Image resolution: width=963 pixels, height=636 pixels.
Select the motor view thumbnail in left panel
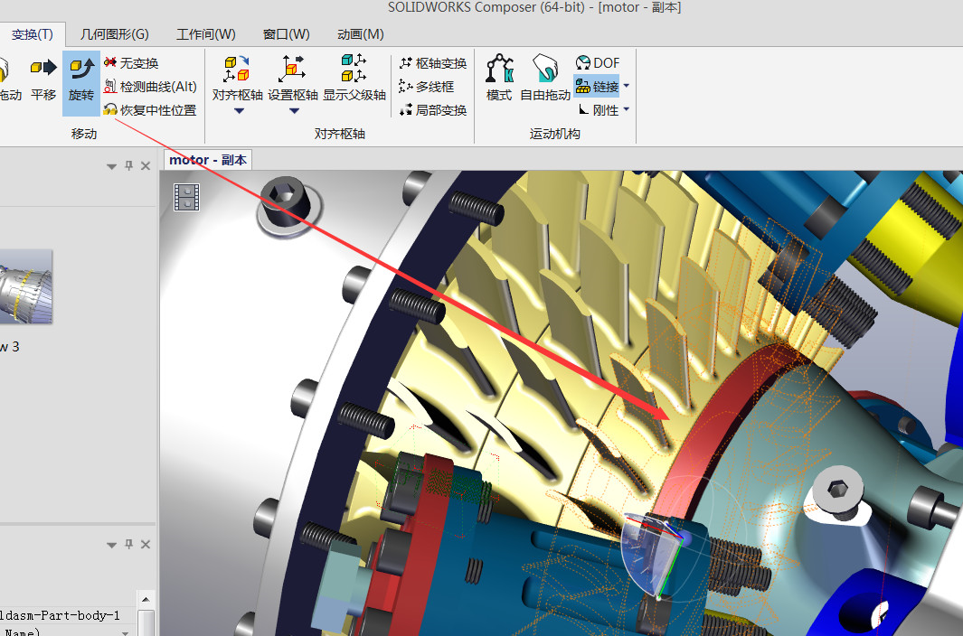25,286
